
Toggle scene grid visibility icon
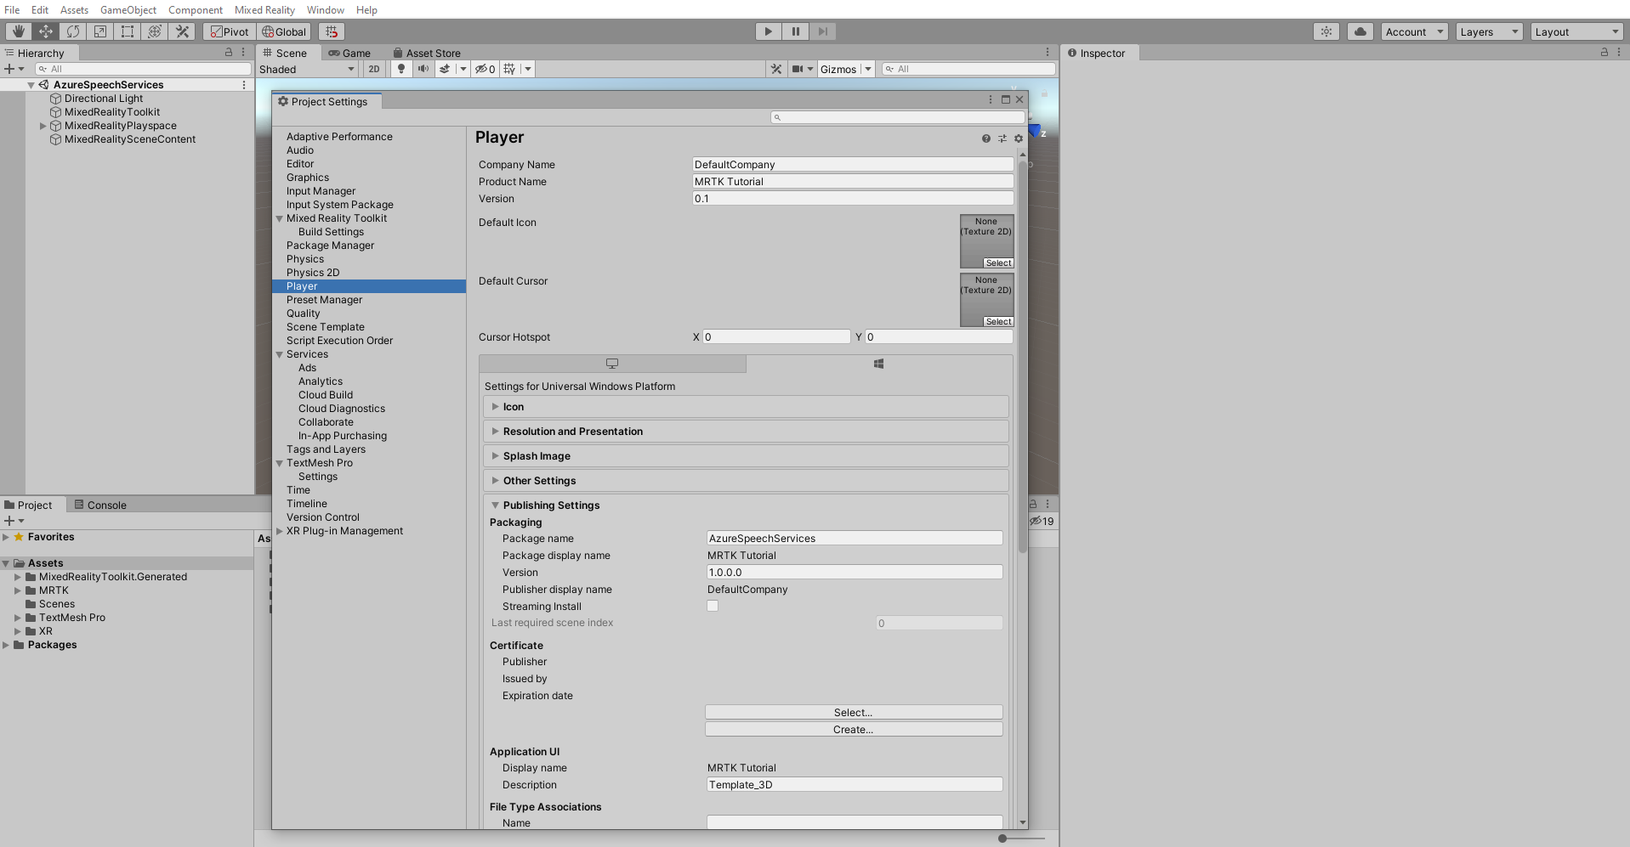[509, 69]
